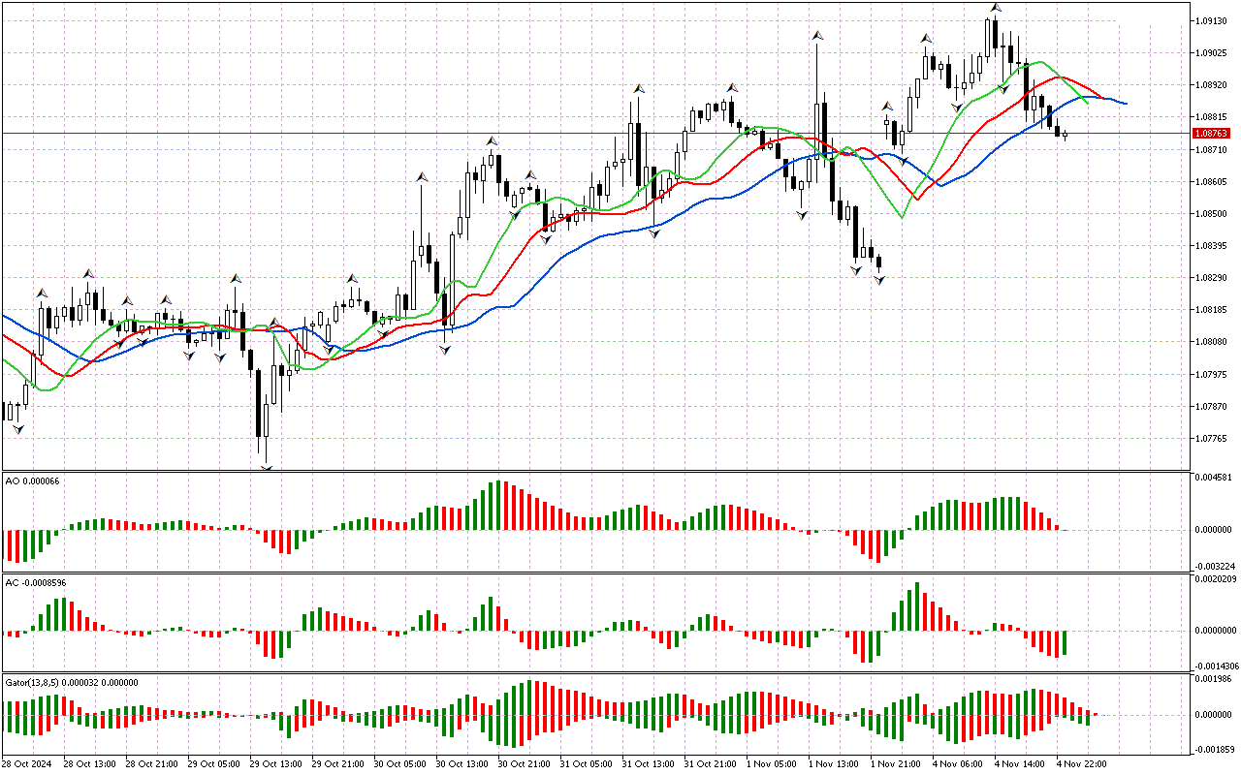This screenshot has width=1241, height=775.
Task: Click the 4 Nov 14:00 time label
Action: [1018, 763]
